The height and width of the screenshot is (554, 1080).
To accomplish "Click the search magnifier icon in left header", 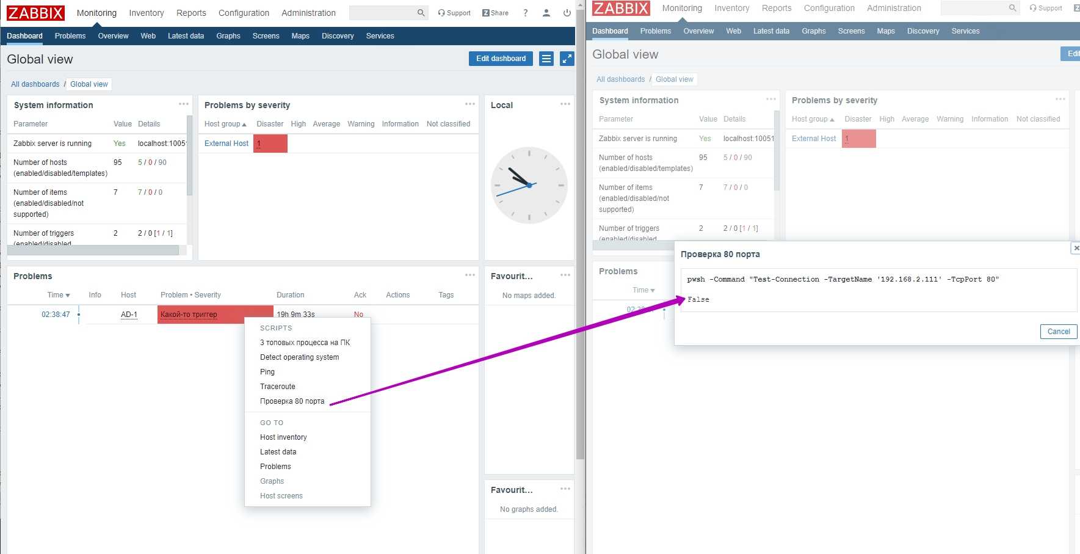I will click(x=421, y=13).
